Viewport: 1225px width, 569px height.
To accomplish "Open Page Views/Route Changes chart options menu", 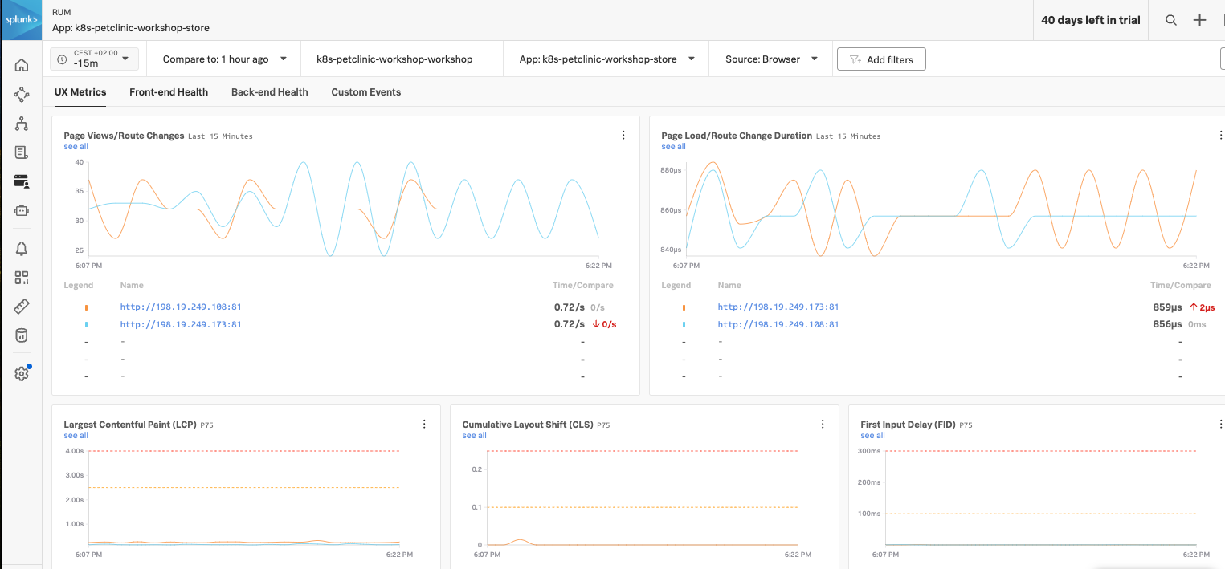I will click(x=623, y=136).
